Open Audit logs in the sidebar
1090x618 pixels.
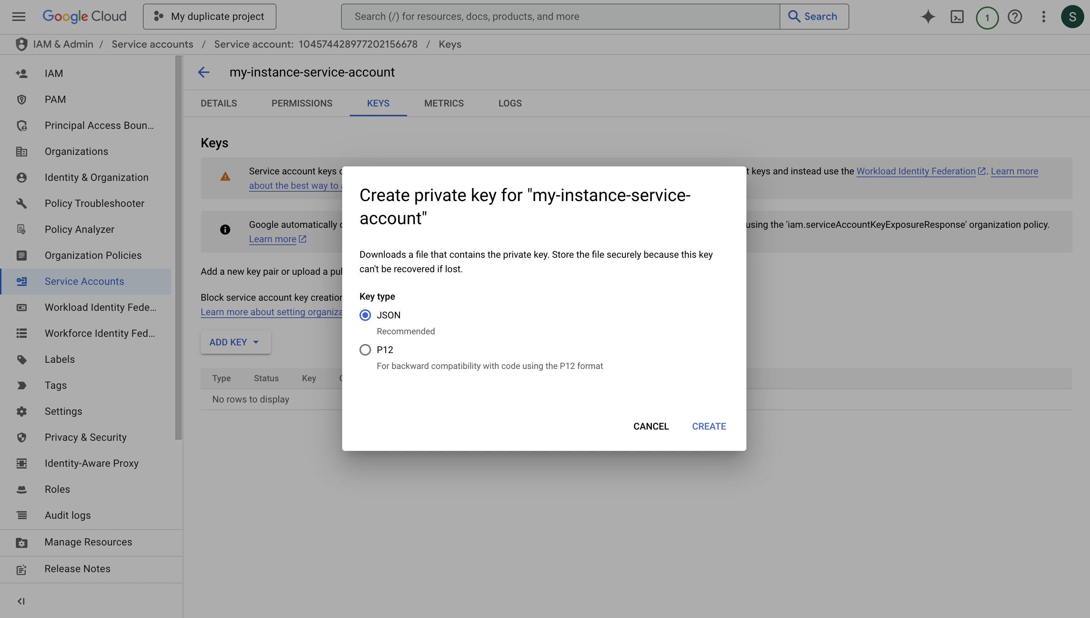[86, 515]
